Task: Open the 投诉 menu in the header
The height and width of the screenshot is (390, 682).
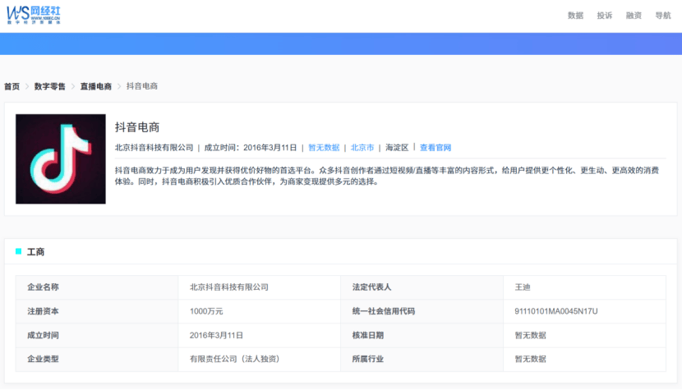Action: pyautogui.click(x=604, y=16)
